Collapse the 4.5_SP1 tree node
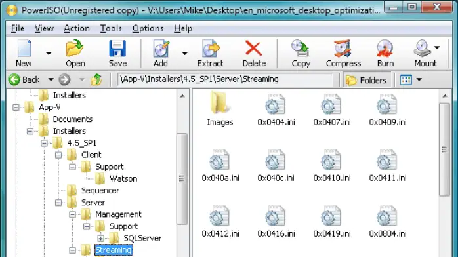This screenshot has height=257, width=458. point(44,143)
